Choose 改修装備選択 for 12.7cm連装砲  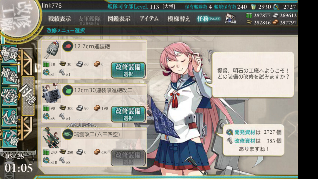tap(128, 70)
